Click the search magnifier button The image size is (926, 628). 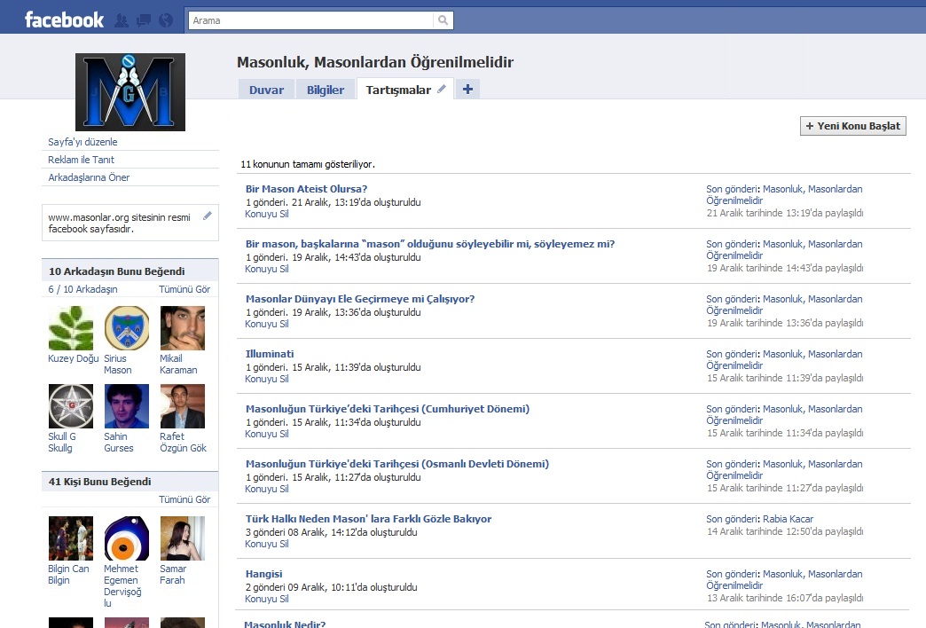tap(443, 20)
